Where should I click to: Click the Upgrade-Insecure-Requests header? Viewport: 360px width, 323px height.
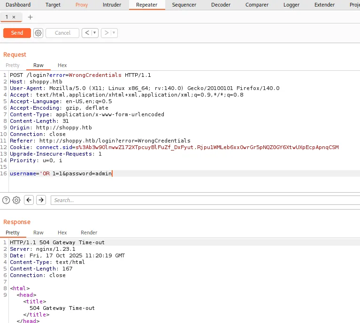[55, 154]
